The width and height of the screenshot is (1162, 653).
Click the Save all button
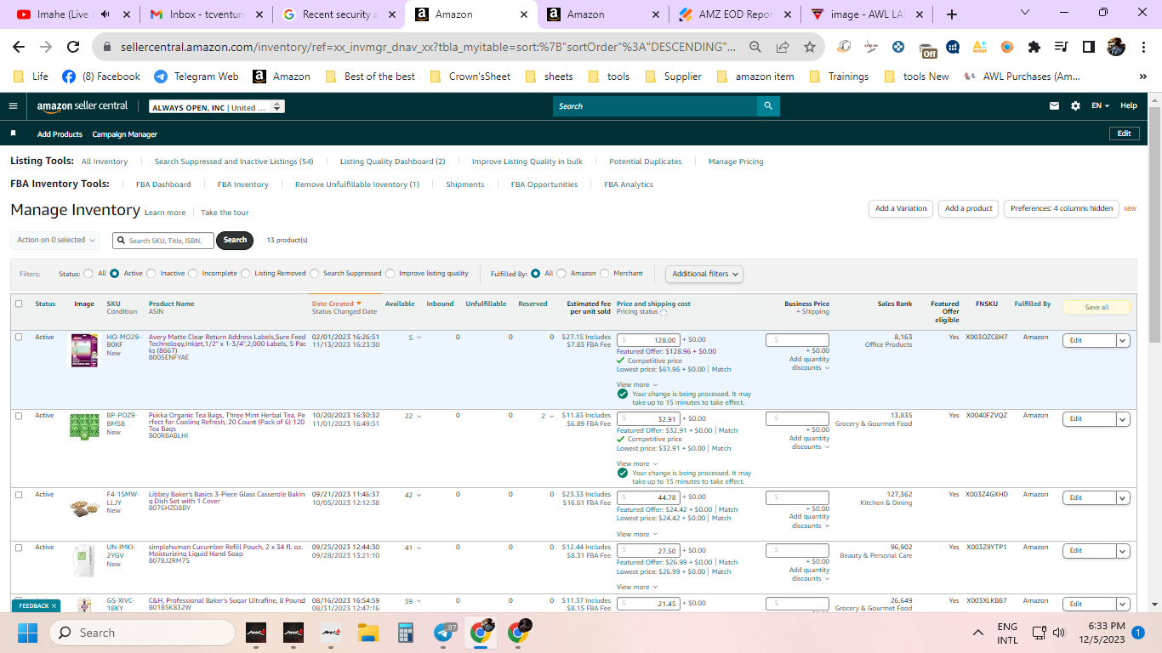(x=1096, y=307)
